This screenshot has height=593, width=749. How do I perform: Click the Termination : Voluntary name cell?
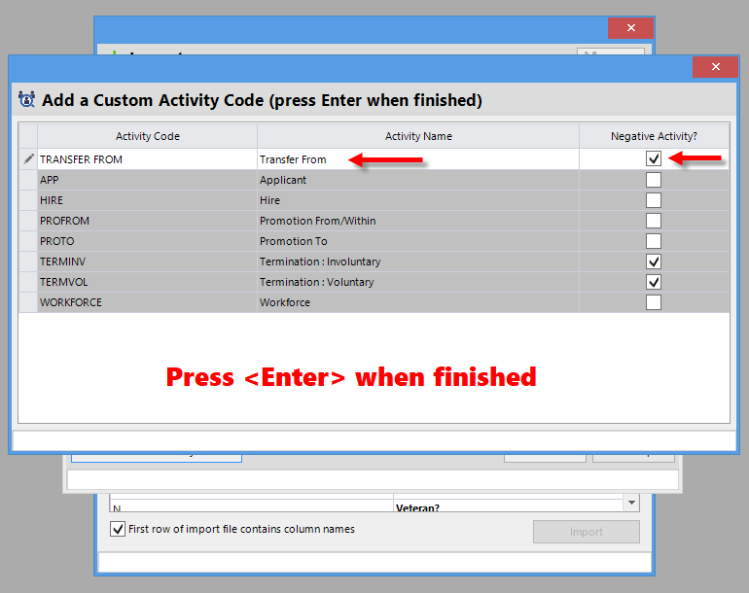point(418,282)
